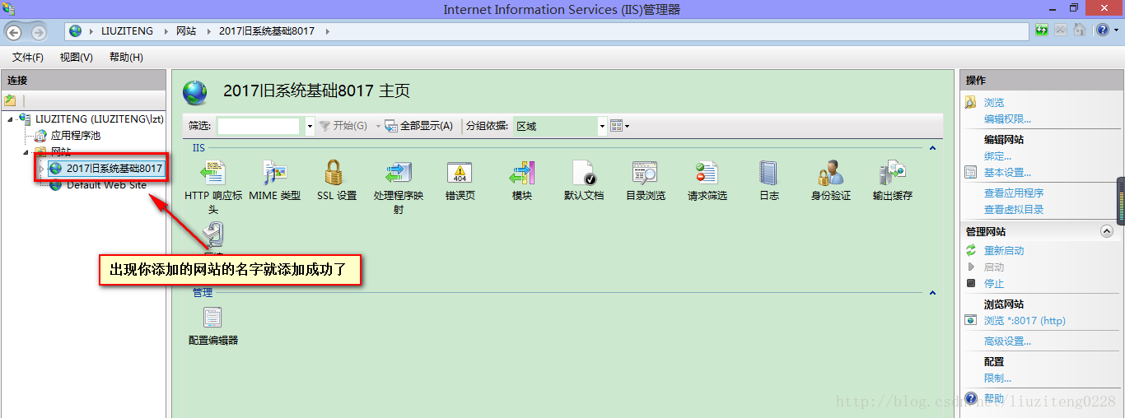1125x418 pixels.
Task: Click into the 筛选 text field
Action: pyautogui.click(x=259, y=126)
